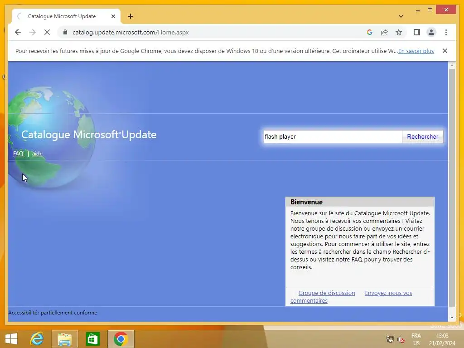Open the Windows Start button

pos(11,339)
